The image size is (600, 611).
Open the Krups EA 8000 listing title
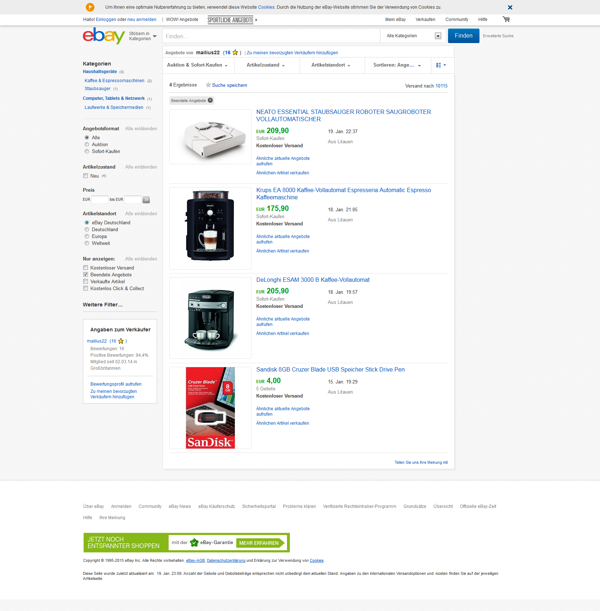343,194
